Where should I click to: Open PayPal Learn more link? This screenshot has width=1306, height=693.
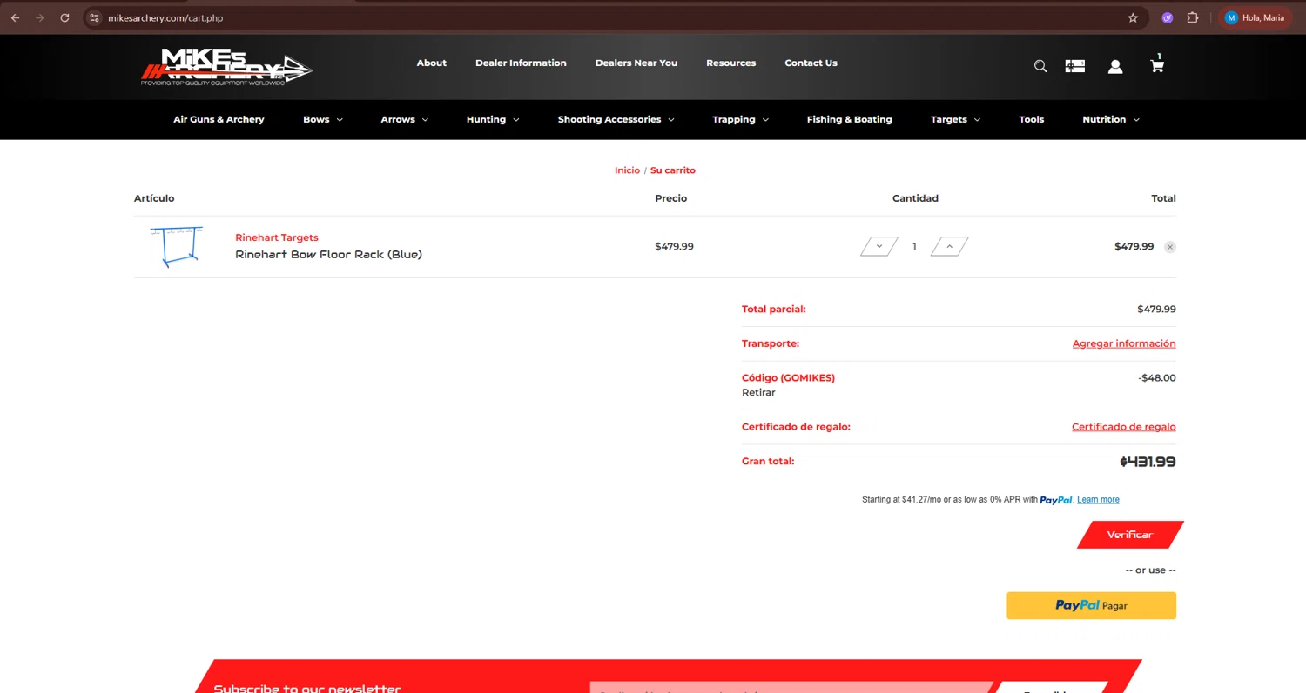pyautogui.click(x=1098, y=500)
